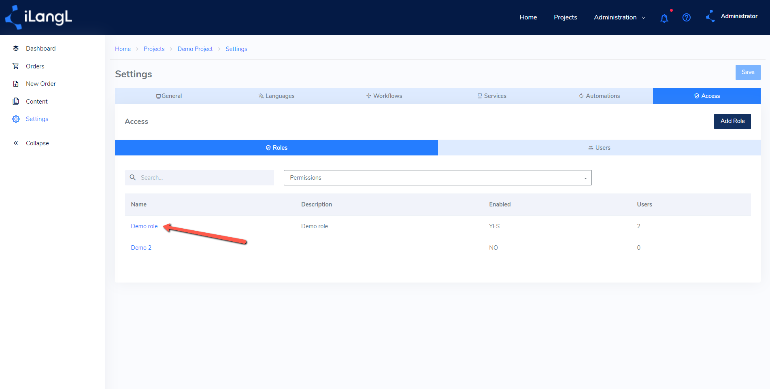Switch to the Workflows settings tab

pos(384,96)
